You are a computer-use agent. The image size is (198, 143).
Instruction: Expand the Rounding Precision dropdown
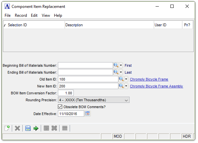pyautogui.click(x=127, y=100)
